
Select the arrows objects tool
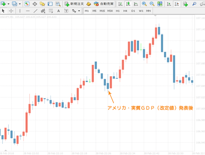(x=74, y=11)
